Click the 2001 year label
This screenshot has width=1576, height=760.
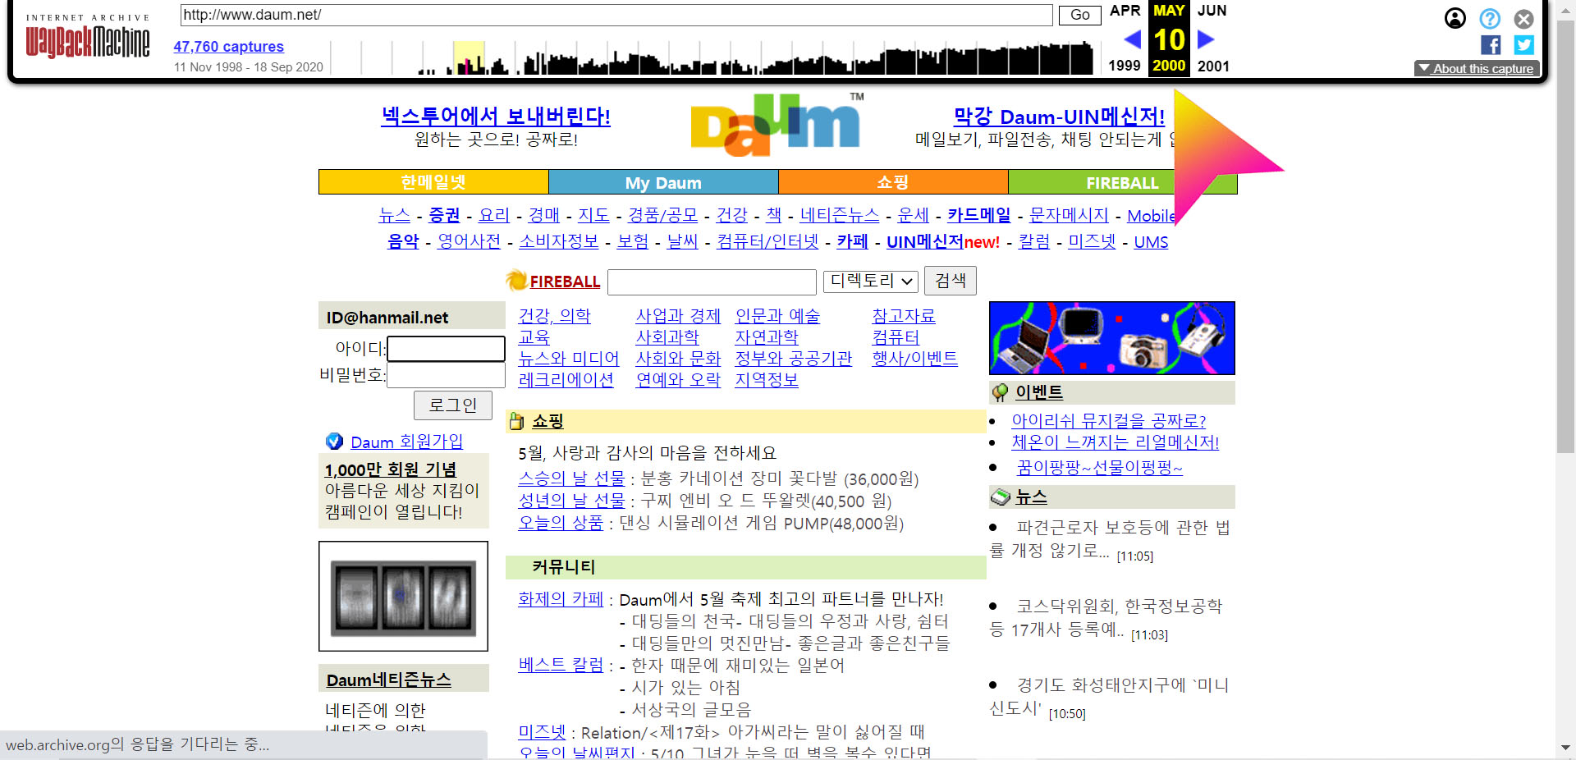coord(1213,66)
